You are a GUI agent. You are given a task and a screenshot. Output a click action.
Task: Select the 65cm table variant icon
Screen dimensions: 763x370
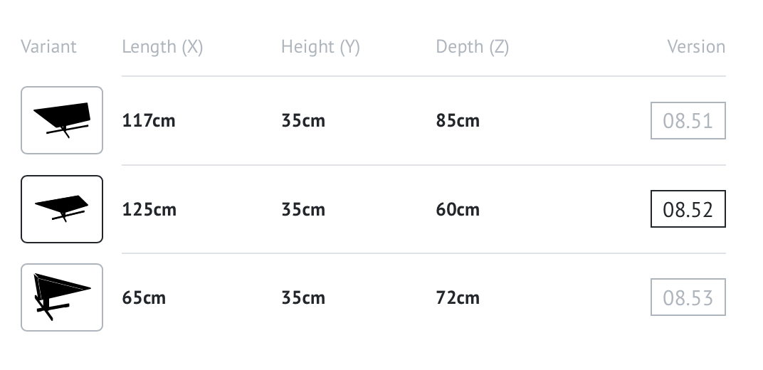click(62, 297)
